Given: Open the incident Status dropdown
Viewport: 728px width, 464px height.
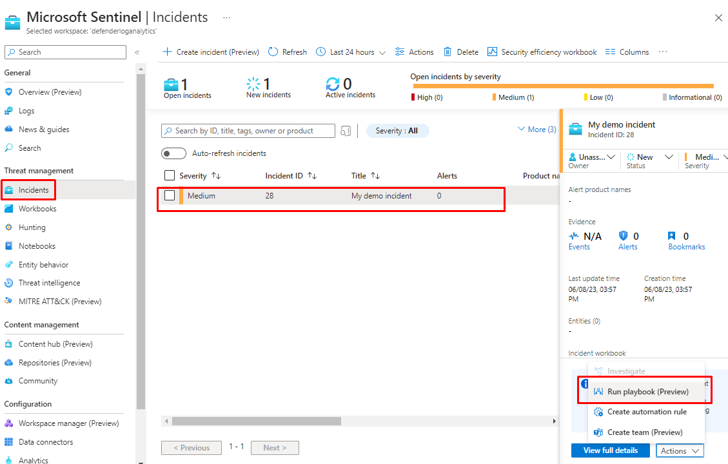Looking at the screenshot, I should (x=649, y=157).
